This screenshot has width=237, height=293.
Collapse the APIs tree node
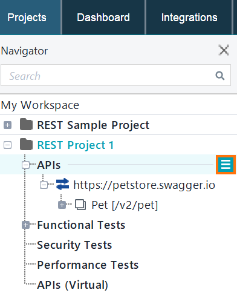[x=25, y=165]
